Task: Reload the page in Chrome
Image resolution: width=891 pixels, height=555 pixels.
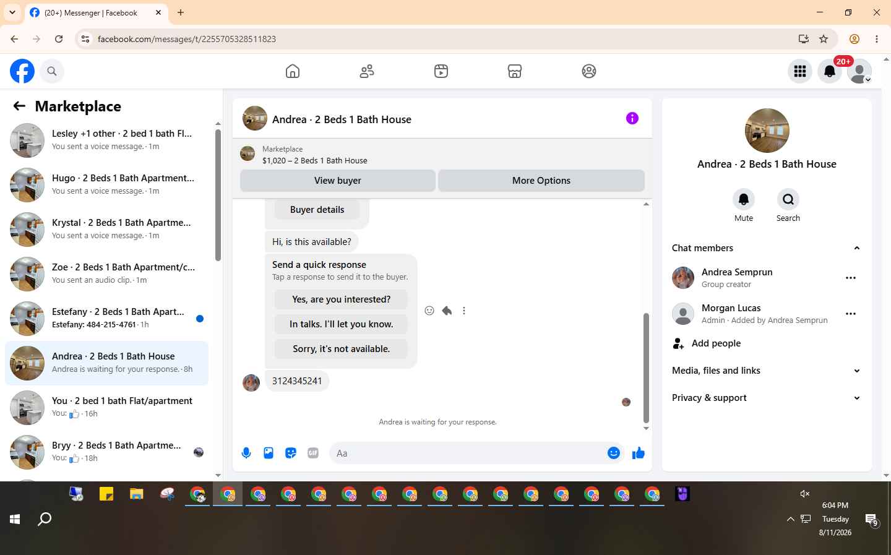Action: (x=59, y=39)
